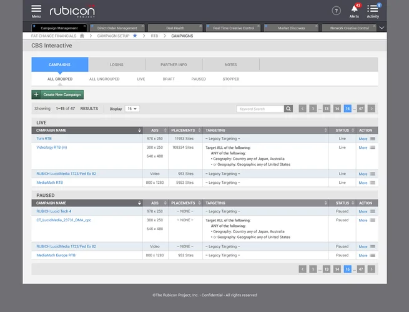Sort Live table by Placements
Screen dimensions: 409x312
tap(200, 130)
